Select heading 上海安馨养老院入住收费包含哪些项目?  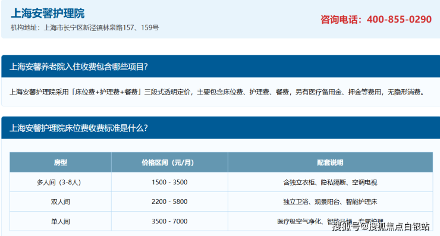pyautogui.click(x=78, y=67)
